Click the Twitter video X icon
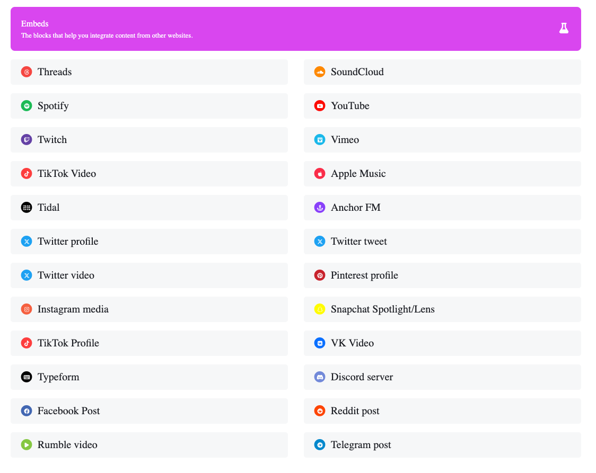This screenshot has height=473, width=596. point(27,275)
